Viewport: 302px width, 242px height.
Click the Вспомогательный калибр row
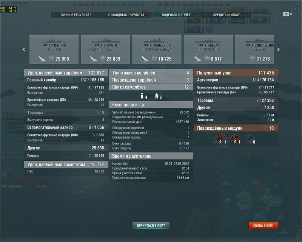pos(66,127)
